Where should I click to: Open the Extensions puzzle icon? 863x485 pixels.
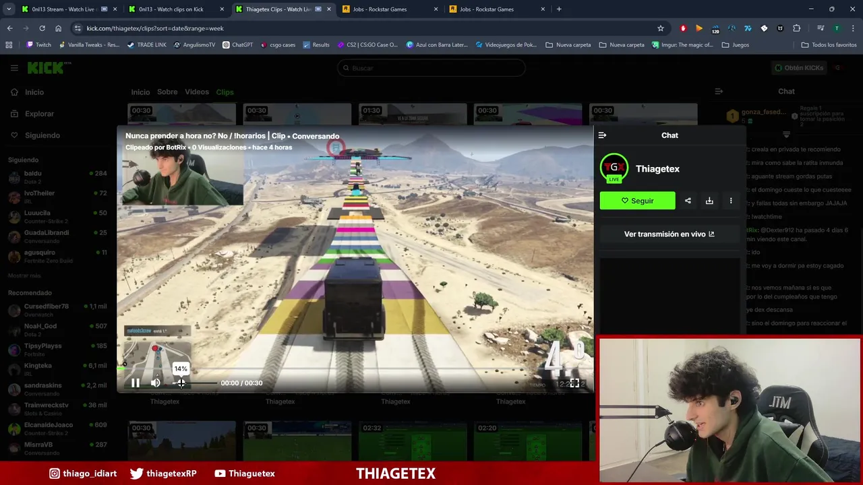pyautogui.click(x=796, y=28)
